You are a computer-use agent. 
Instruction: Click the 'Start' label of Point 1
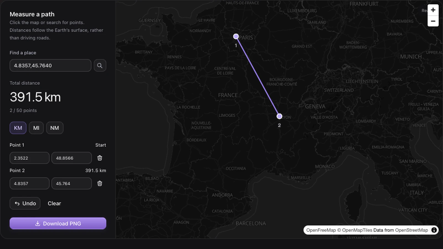click(x=101, y=145)
